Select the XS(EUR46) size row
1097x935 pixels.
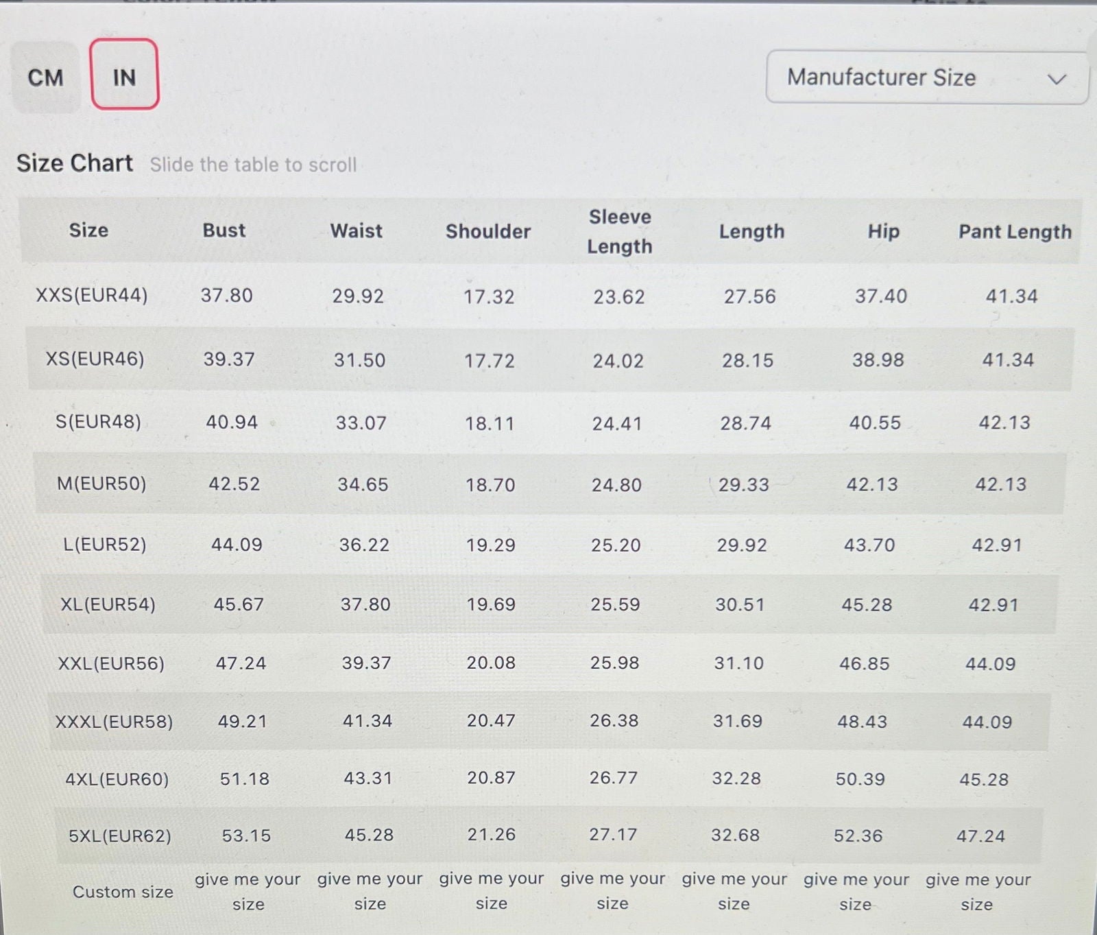tap(95, 359)
